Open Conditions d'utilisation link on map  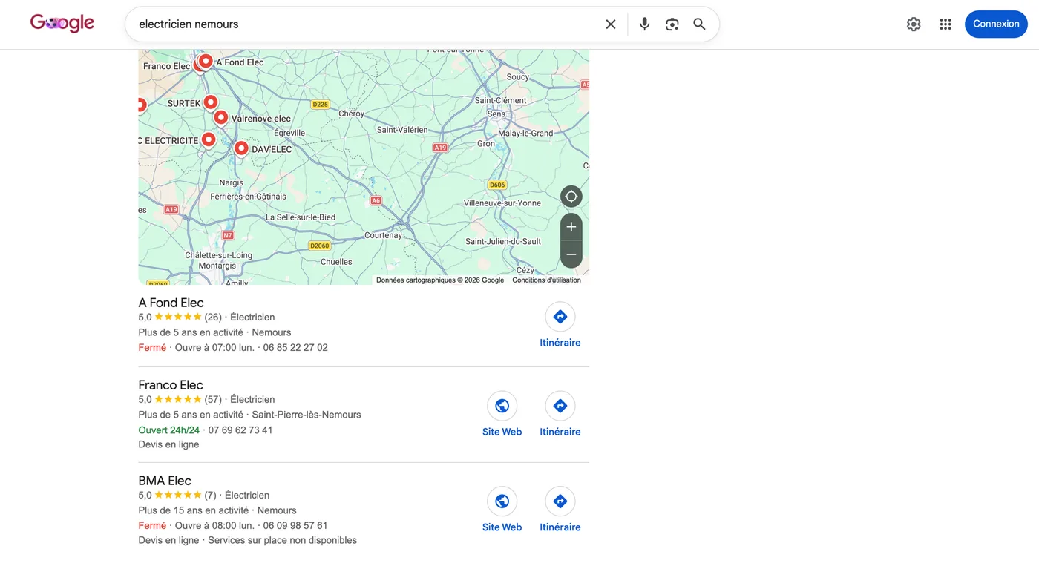[546, 280]
